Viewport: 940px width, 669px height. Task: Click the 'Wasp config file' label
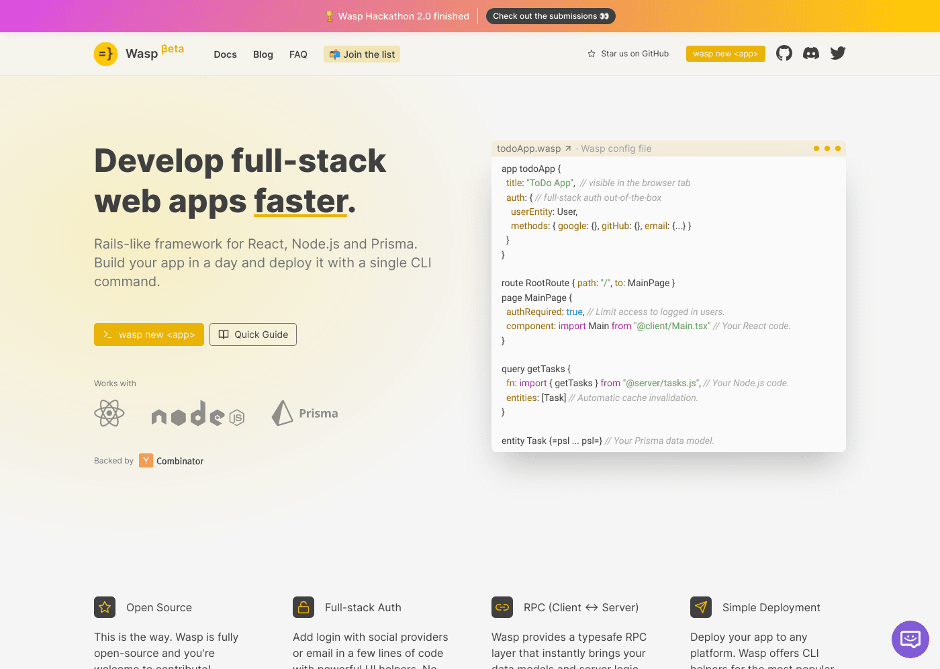(x=616, y=148)
